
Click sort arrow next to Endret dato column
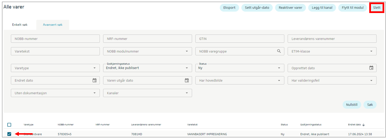pos(363,125)
